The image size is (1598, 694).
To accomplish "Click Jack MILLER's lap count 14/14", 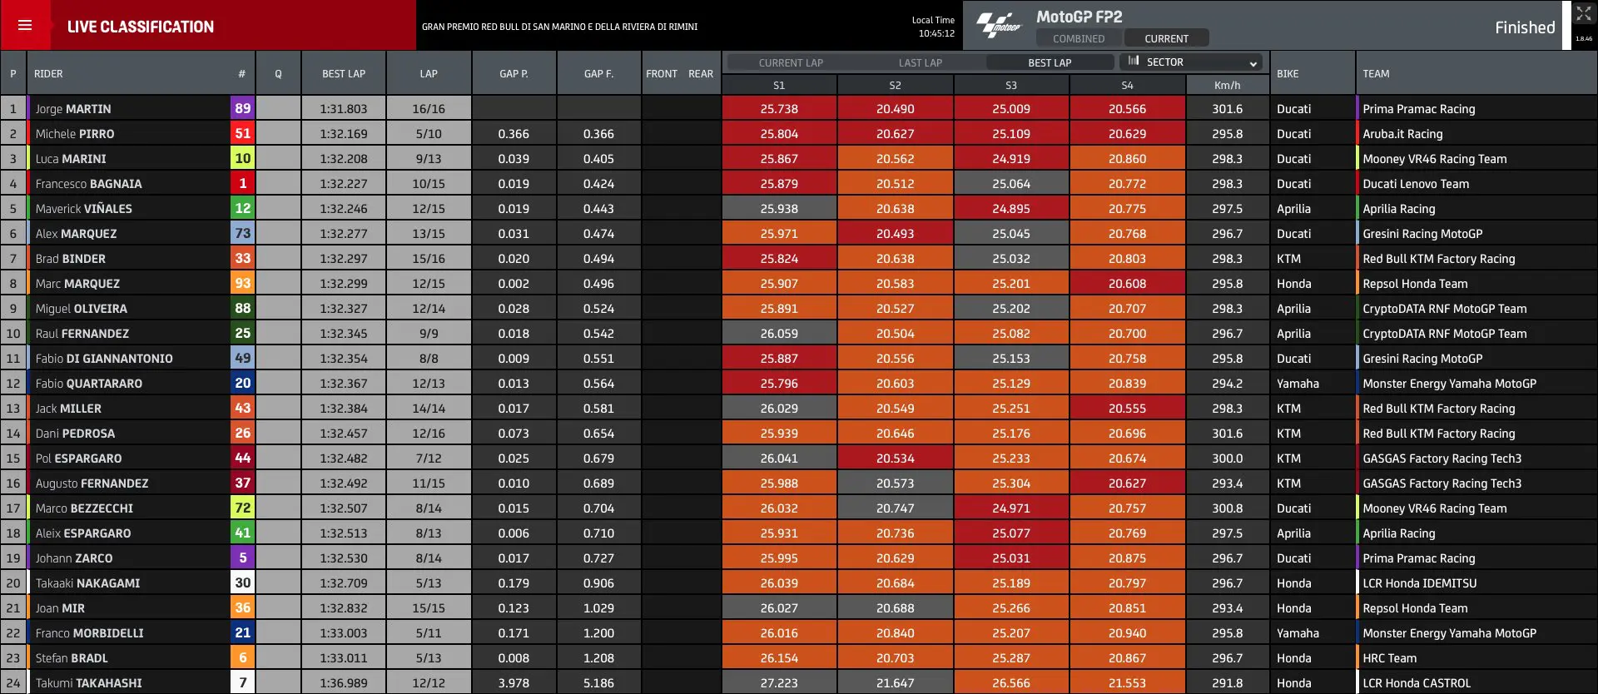I will 429,409.
